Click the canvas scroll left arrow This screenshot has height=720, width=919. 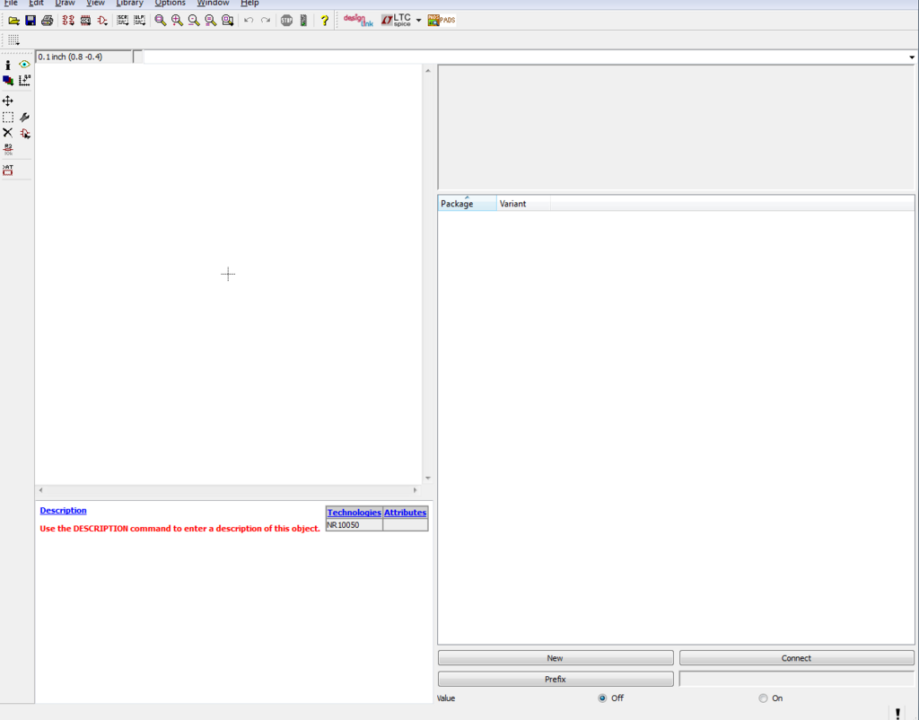coord(40,490)
